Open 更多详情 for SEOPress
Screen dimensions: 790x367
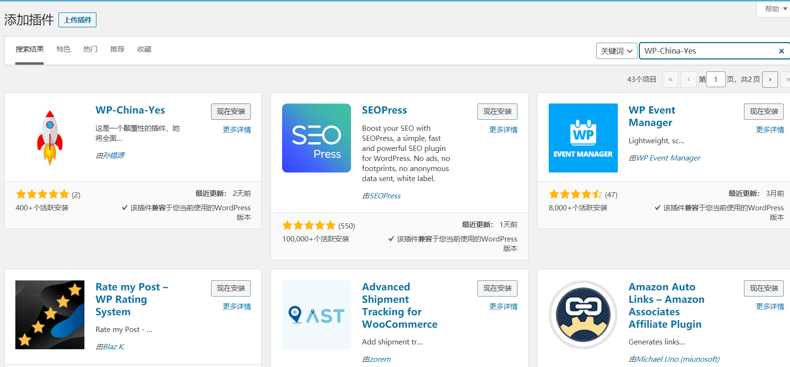[x=504, y=130]
